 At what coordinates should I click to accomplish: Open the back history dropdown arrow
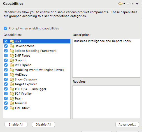pos(124,4)
